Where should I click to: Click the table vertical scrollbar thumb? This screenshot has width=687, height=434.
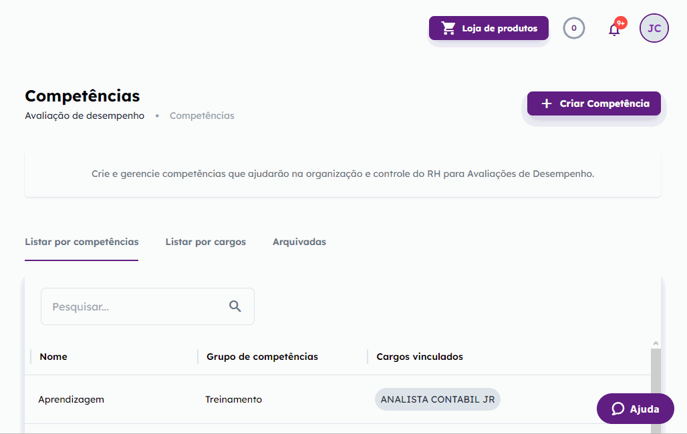(656, 390)
